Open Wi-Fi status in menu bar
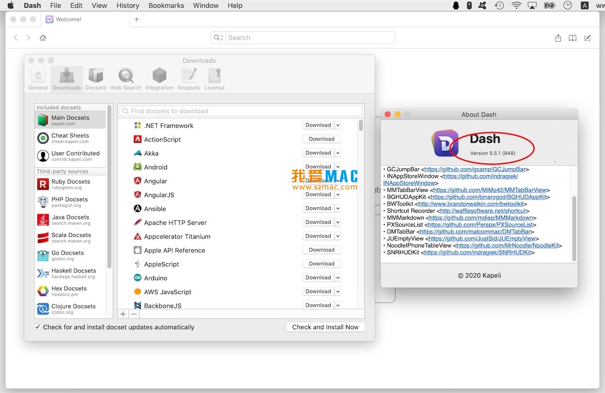This screenshot has height=393, width=605. (516, 5)
